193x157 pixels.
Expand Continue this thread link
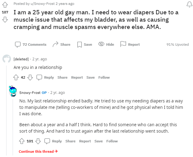tap(38, 152)
